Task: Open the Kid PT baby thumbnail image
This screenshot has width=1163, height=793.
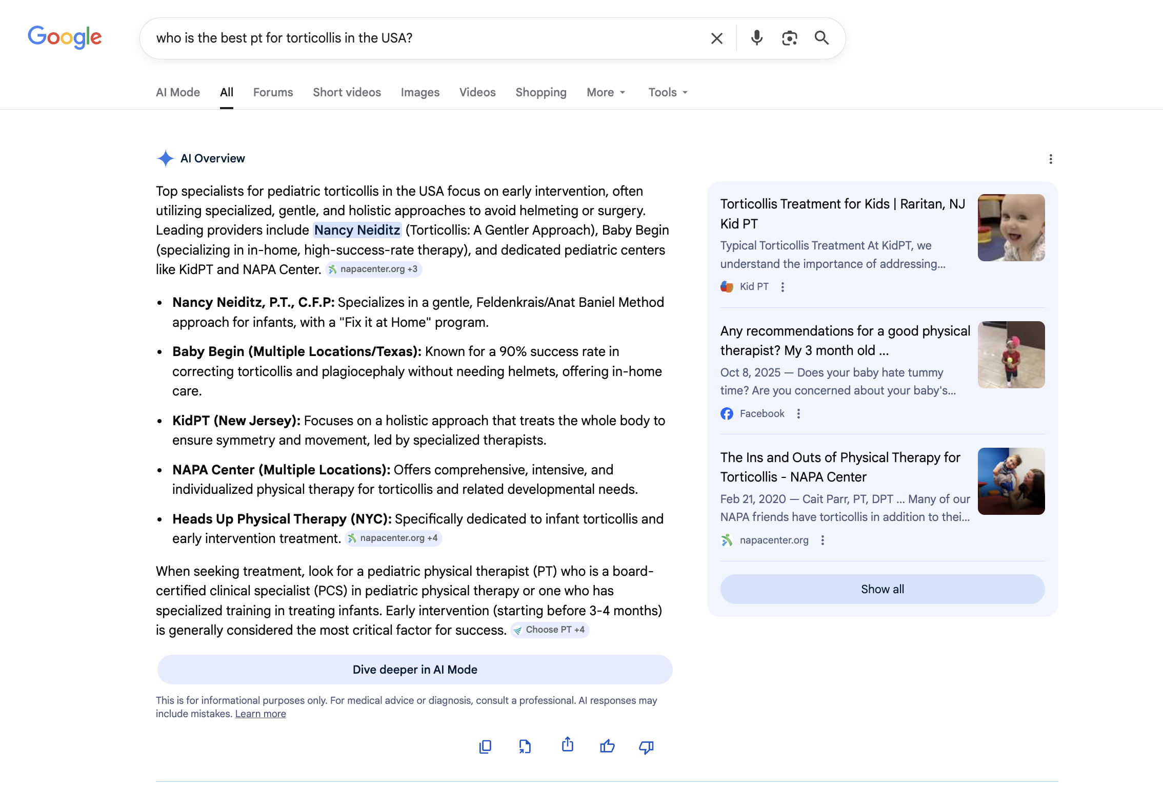Action: click(1011, 228)
